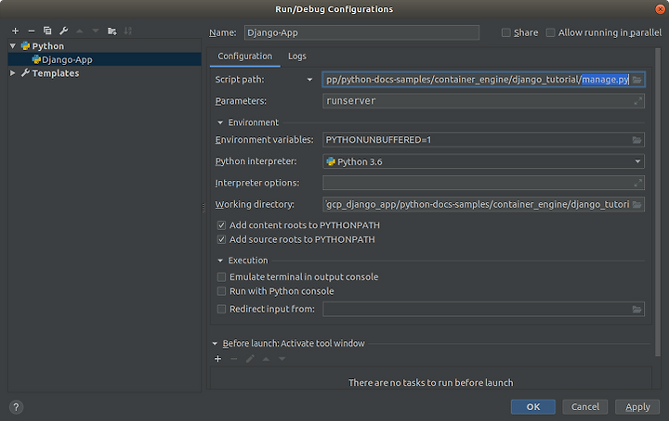This screenshot has height=421, width=669.
Task: Collapse the Before launch section
Action: click(215, 343)
